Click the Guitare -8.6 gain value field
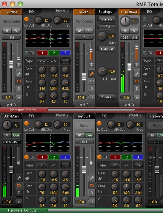 8,97
